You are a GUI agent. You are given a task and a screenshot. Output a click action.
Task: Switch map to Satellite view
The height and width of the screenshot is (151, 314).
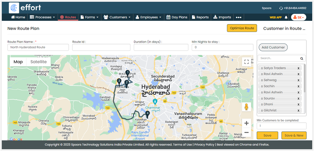[x=38, y=62]
